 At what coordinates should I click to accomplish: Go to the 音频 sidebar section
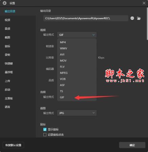pyautogui.click(x=7, y=29)
